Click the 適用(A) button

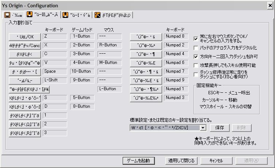point(251,161)
